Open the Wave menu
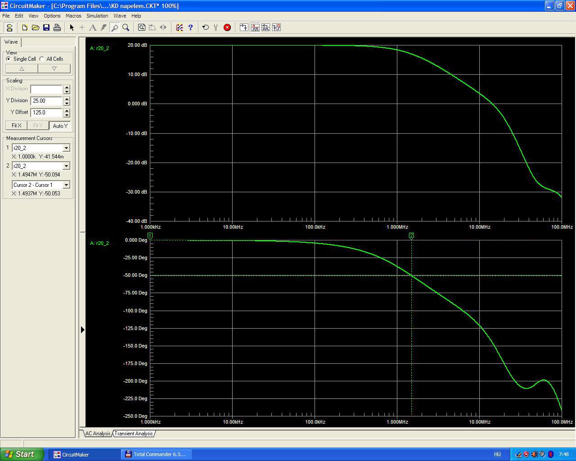Viewport: 576px width, 461px height. [x=120, y=16]
